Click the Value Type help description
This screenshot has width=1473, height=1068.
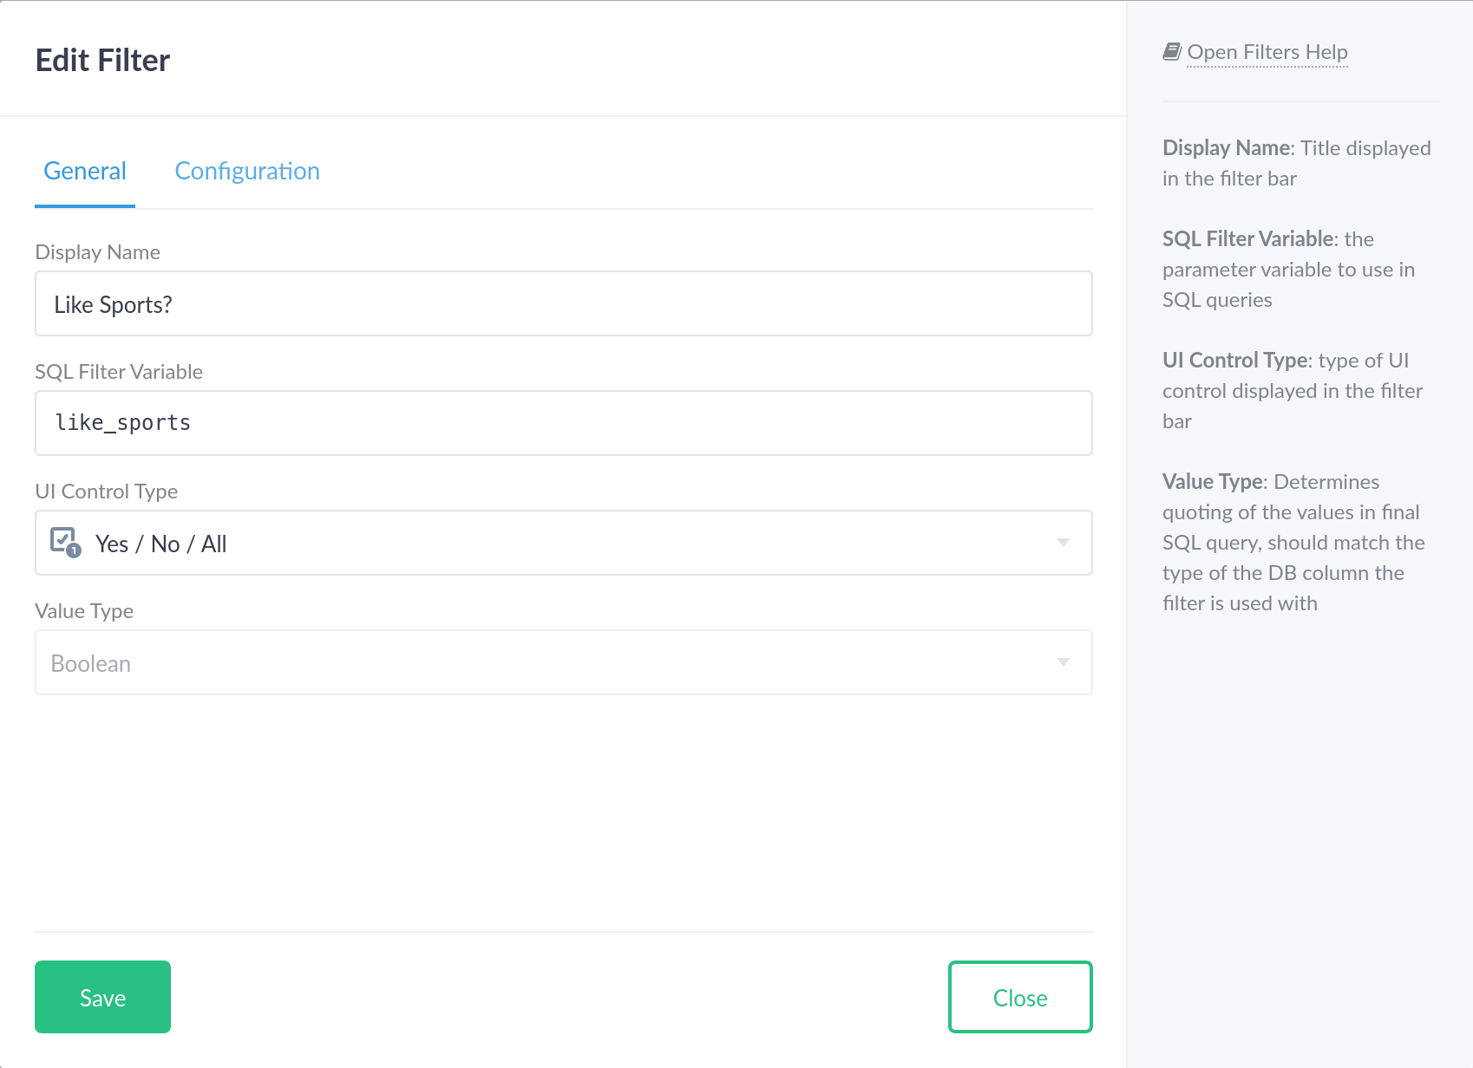[x=1293, y=543]
